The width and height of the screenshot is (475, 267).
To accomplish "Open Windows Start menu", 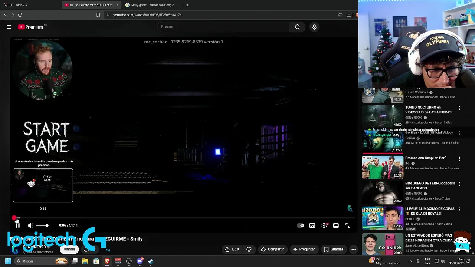I will [x=8, y=261].
